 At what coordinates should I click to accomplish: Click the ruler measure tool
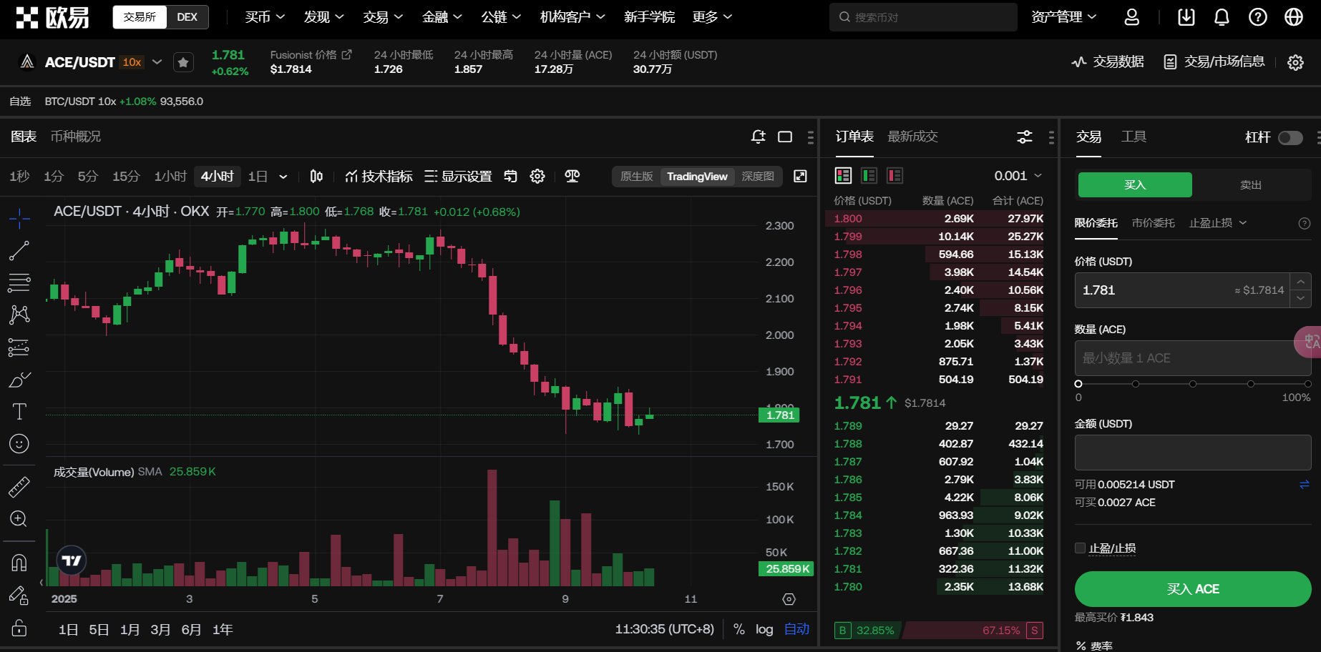[x=19, y=487]
